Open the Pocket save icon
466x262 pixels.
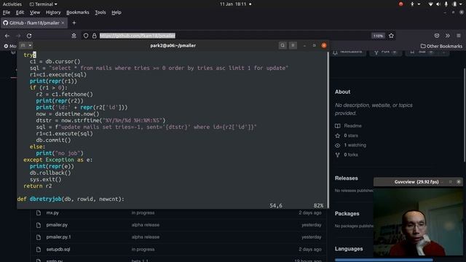coord(437,36)
